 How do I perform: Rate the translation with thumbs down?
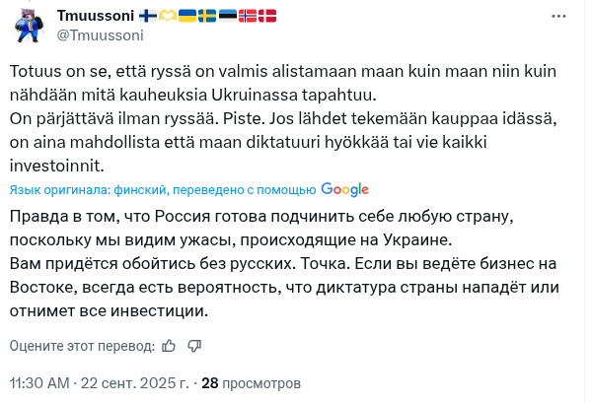point(194,346)
